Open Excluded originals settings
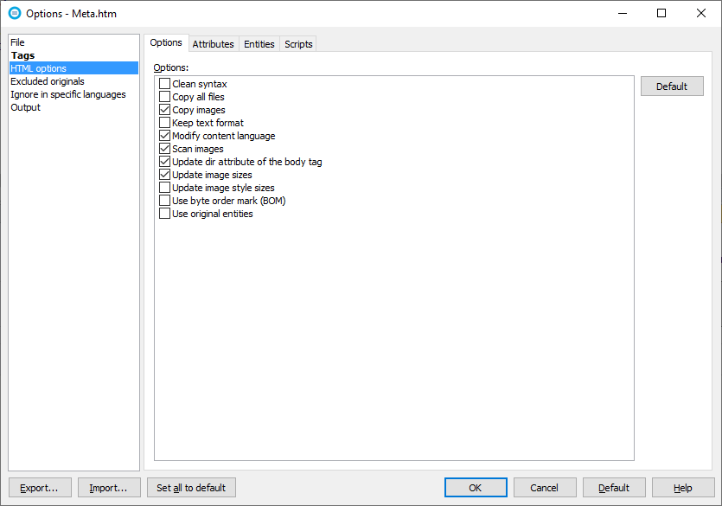Image resolution: width=722 pixels, height=506 pixels. point(73,81)
